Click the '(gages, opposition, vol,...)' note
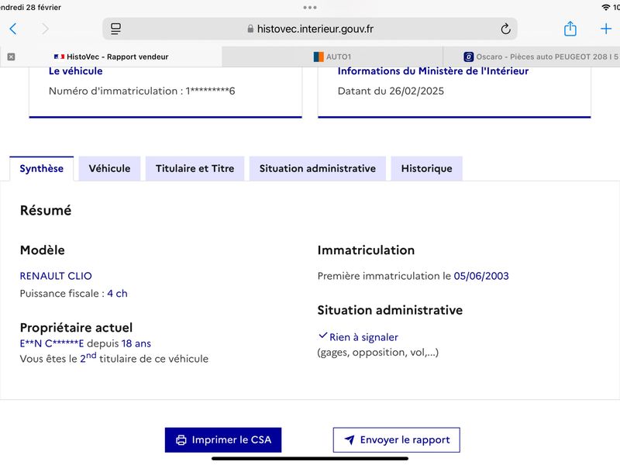This screenshot has height=465, width=620. (377, 353)
